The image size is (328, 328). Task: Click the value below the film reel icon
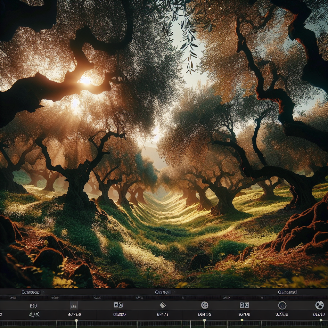pos(319,315)
